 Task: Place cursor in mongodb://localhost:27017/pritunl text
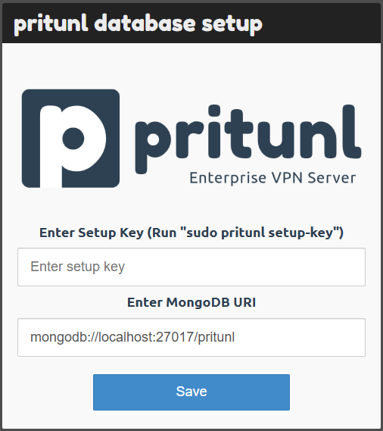132,337
